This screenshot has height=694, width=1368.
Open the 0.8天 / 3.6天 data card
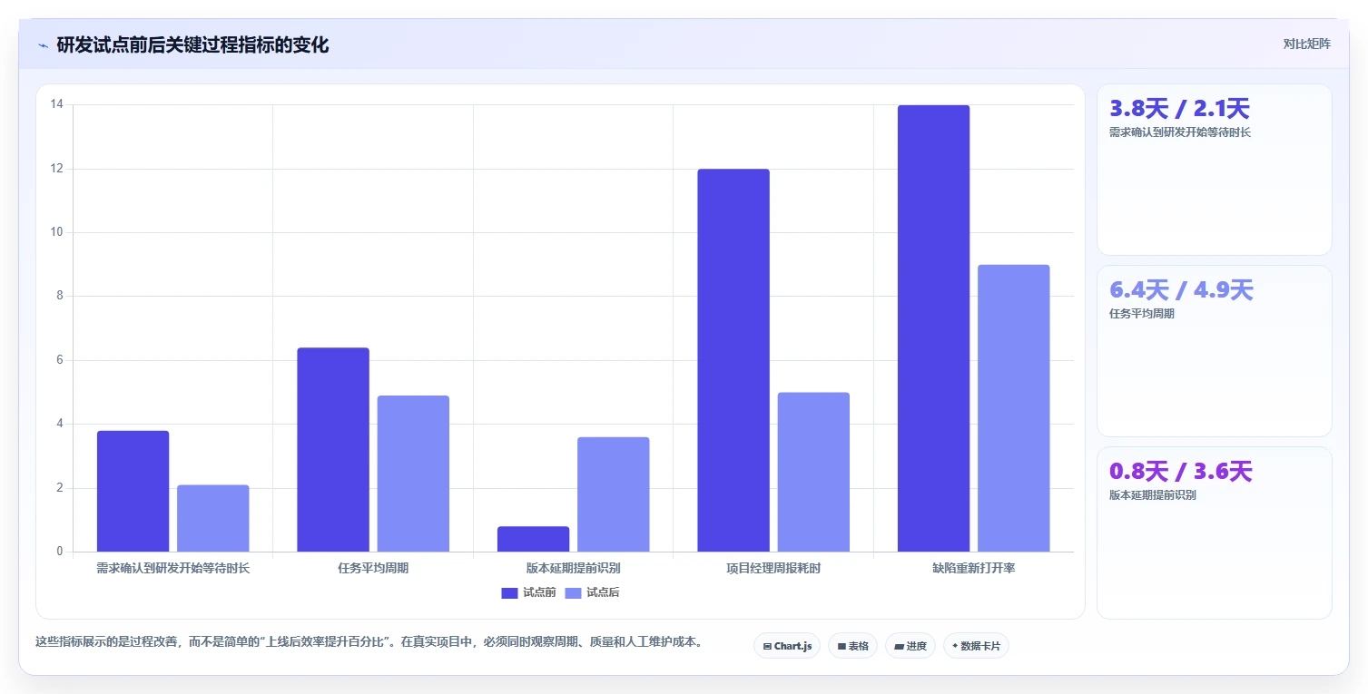tap(1214, 533)
